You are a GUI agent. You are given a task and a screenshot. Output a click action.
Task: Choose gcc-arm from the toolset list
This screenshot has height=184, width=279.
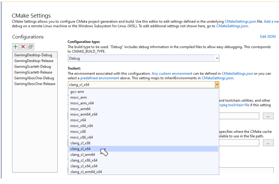coord(143,92)
